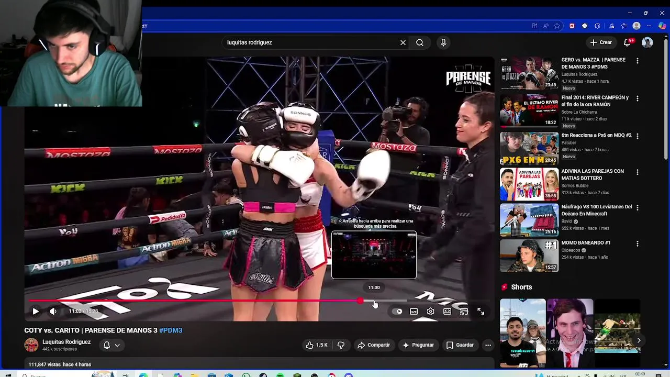Image resolution: width=670 pixels, height=377 pixels.
Task: Open 6tn Reacciona a Px6 video title
Action: click(596, 135)
